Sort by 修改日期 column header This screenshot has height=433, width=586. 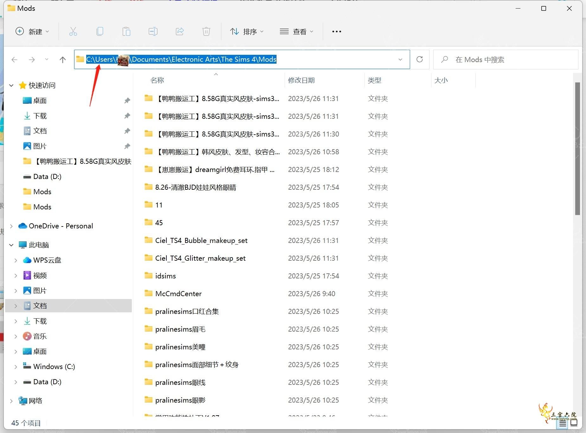tap(301, 80)
